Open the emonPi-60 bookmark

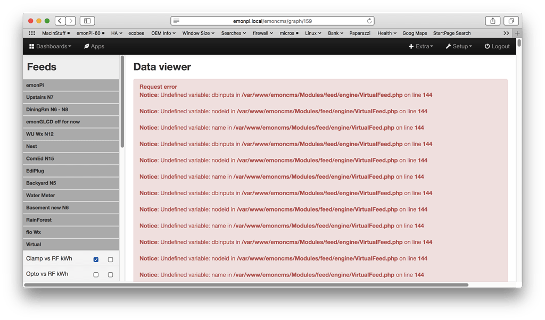[90, 33]
